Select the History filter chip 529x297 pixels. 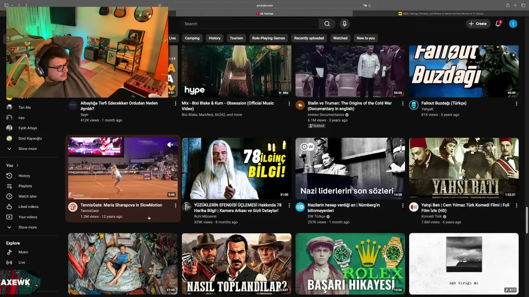(214, 38)
